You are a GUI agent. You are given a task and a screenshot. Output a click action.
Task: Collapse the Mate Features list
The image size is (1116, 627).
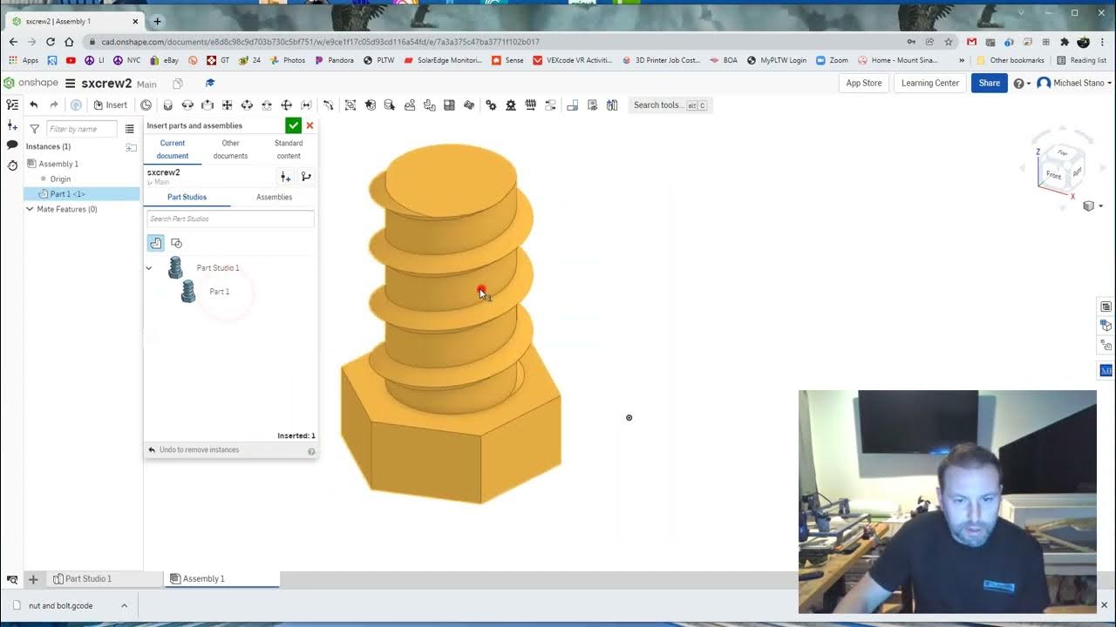(30, 209)
